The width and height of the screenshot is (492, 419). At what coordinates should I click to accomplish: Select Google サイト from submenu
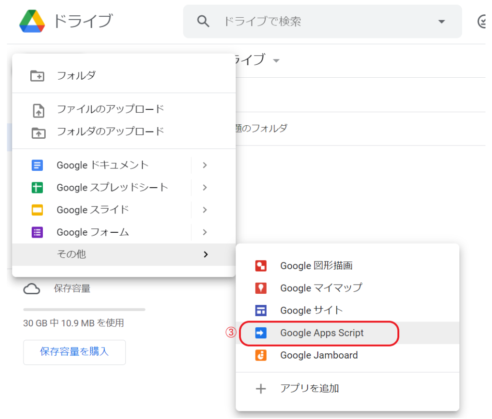point(347,311)
